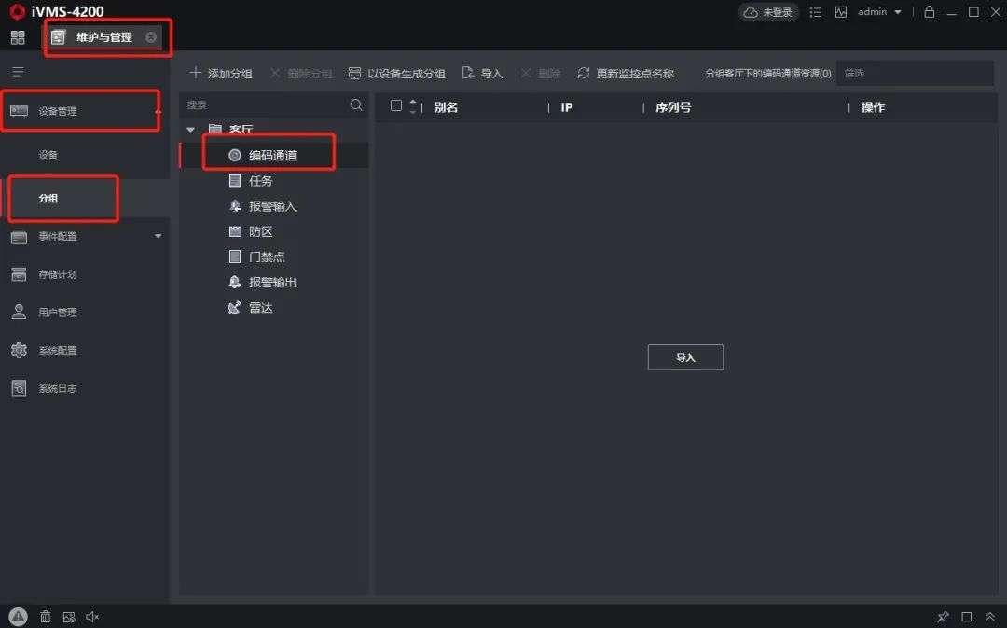The image size is (1007, 628).
Task: Switch to the 维护与管理 tab
Action: click(x=103, y=37)
